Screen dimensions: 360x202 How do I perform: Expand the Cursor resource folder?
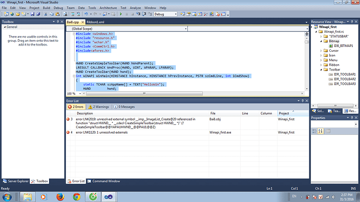click(x=321, y=51)
